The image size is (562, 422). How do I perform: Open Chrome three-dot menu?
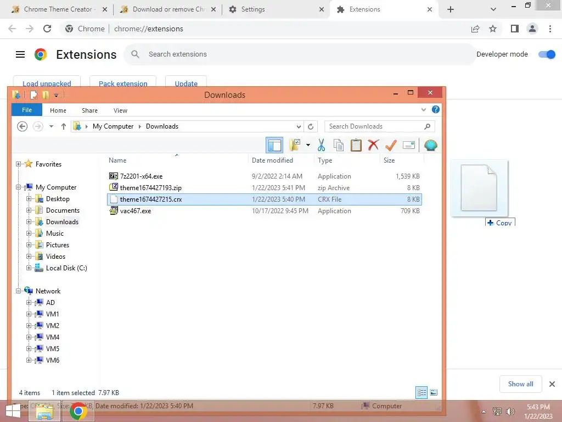tap(550, 29)
